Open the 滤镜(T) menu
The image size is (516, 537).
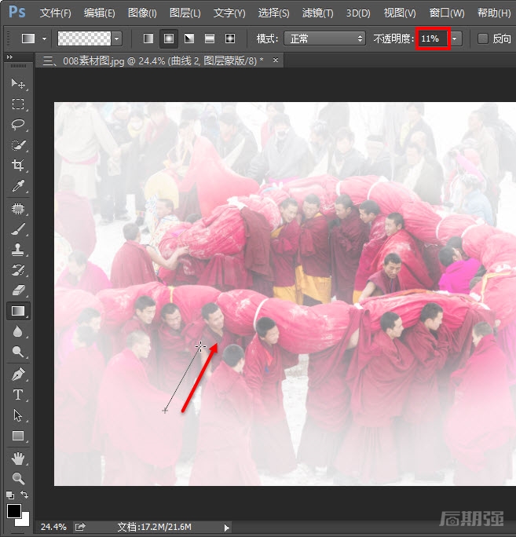[317, 13]
